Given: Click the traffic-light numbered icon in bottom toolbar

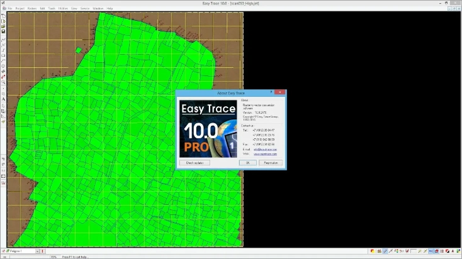Looking at the screenshot, I should tap(396, 251).
